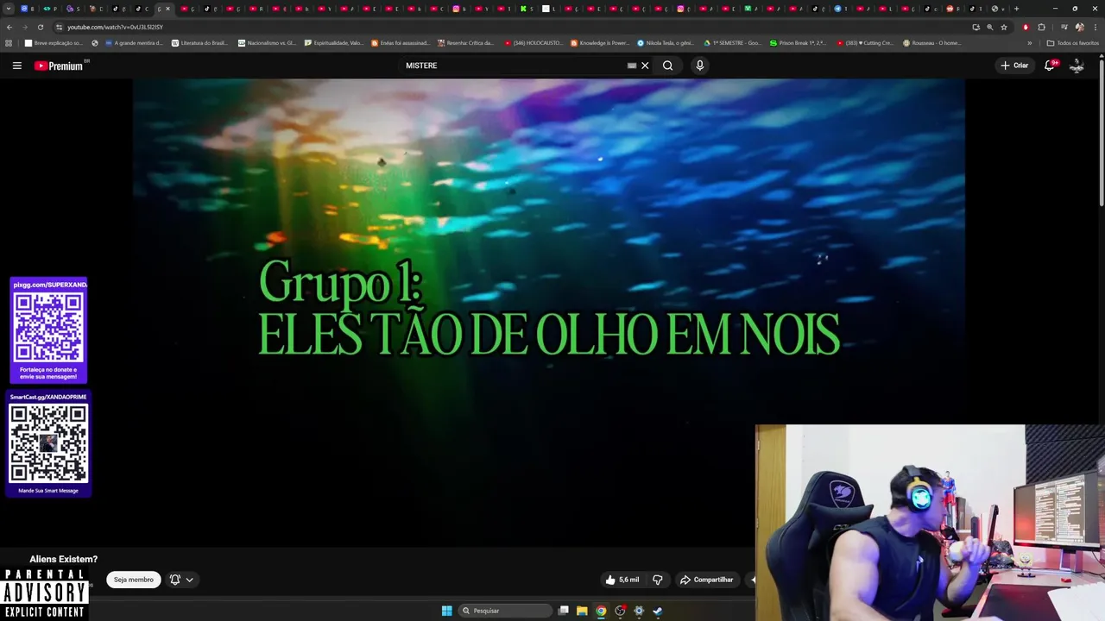Open bookmark Rousseau - O home...
Image resolution: width=1105 pixels, height=621 pixels.
[x=932, y=42]
